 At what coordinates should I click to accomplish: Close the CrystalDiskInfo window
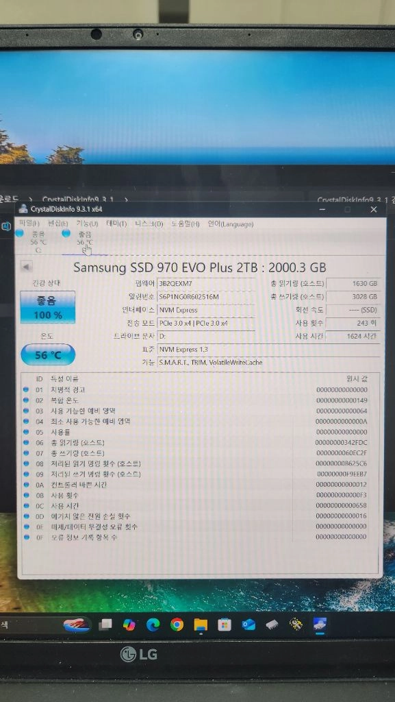(x=374, y=209)
